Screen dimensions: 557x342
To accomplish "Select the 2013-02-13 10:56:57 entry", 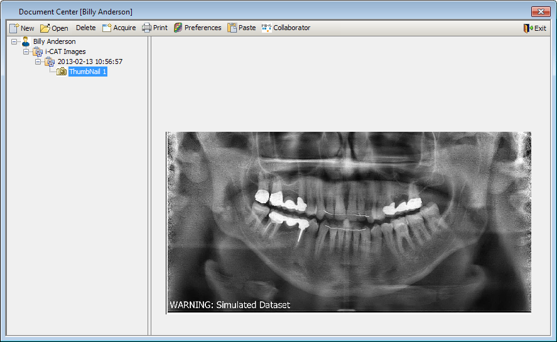I will (x=89, y=61).
